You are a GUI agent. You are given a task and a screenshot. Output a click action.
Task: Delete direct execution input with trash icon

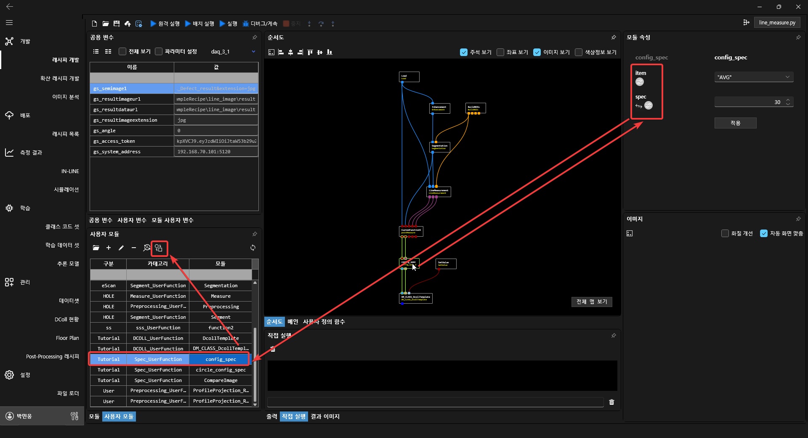[x=611, y=402]
